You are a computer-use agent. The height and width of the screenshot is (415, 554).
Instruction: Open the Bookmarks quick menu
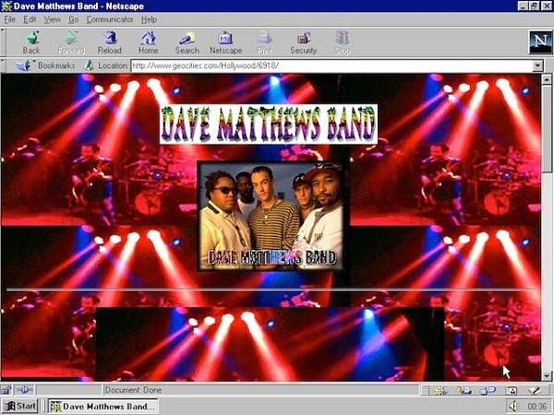click(47, 65)
